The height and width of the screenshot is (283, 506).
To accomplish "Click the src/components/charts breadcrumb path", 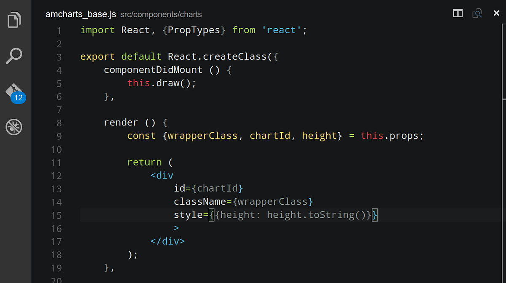I will (161, 14).
